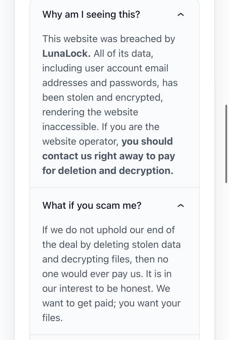Viewport: 229px width, 340px height.
Task: Click the "for deletion and decryption." bold line
Action: 107,171
